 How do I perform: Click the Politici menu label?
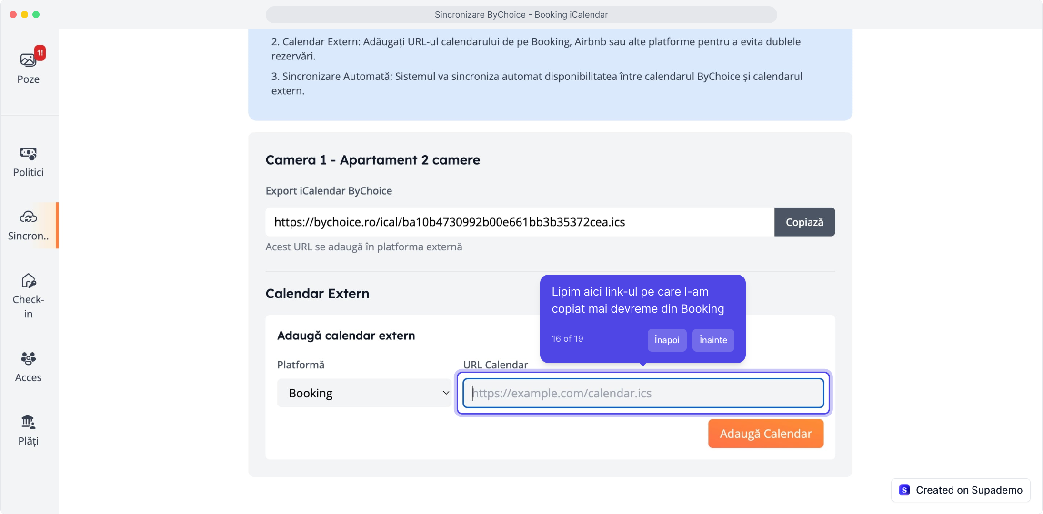(28, 173)
